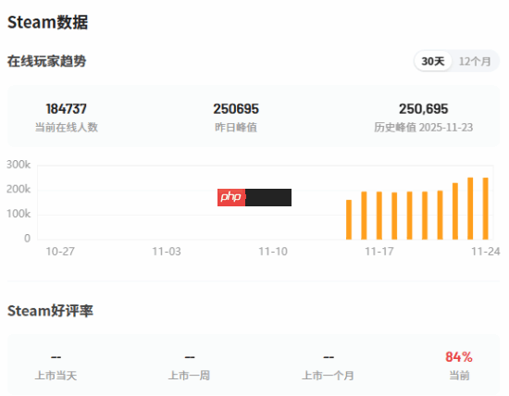Select the all-time peak value 250,695
This screenshot has height=396, width=509.
coord(423,109)
